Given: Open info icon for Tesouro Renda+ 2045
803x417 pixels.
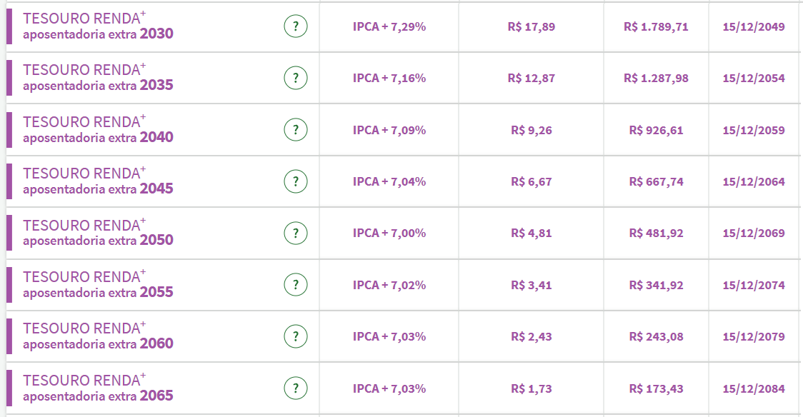Looking at the screenshot, I should (x=296, y=181).
